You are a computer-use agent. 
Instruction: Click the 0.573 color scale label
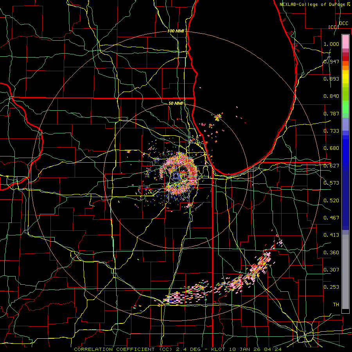[331, 183]
